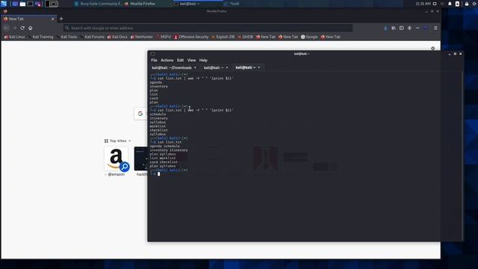Open the Kali Docs bookmark
Image resolution: width=478 pixels, height=269 pixels.
pyautogui.click(x=117, y=37)
